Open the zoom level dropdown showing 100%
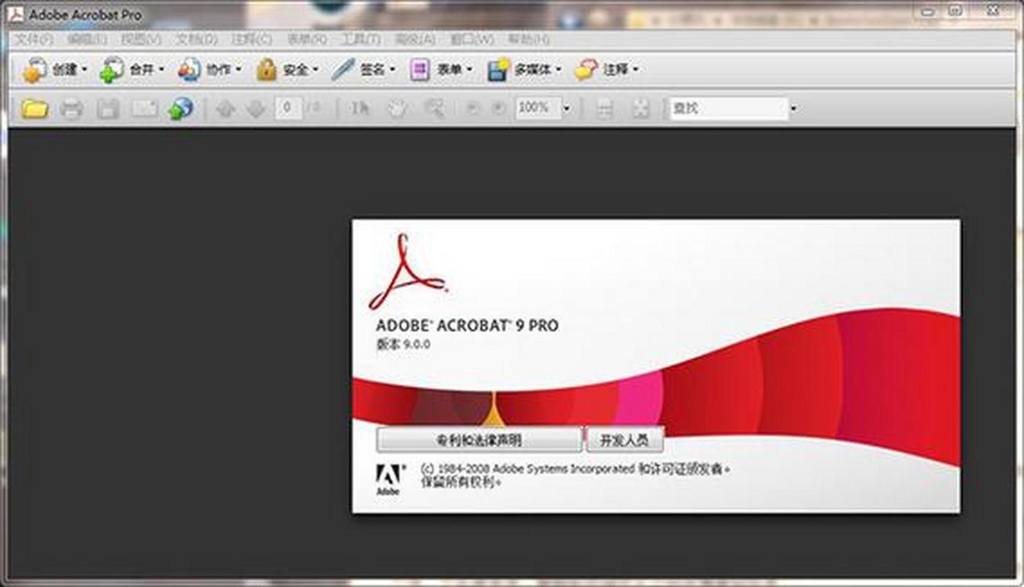Viewport: 1024px width, 587px height. pos(566,108)
